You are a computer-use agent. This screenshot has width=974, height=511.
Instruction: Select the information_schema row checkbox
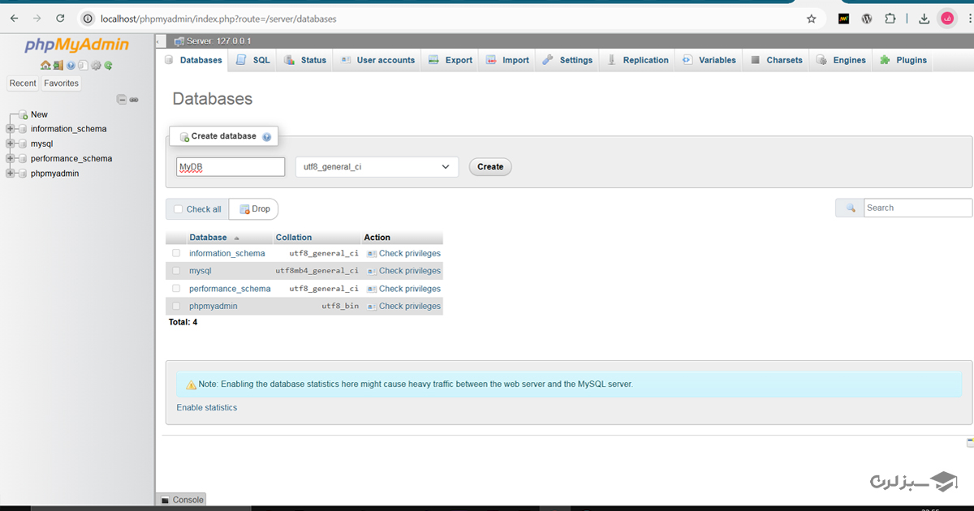176,253
